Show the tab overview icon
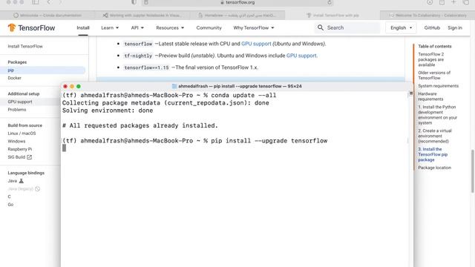475x267 pixels. [x=466, y=2]
